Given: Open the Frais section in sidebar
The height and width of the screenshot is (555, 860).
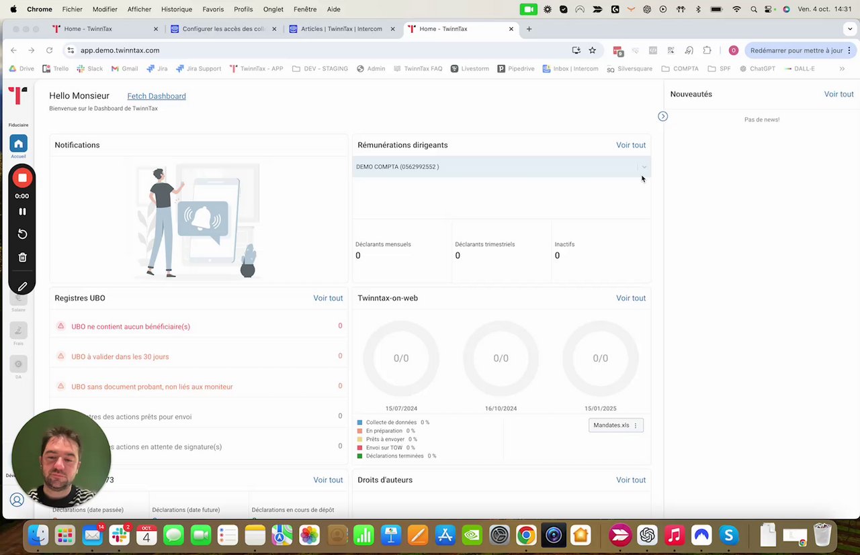Looking at the screenshot, I should 18,331.
